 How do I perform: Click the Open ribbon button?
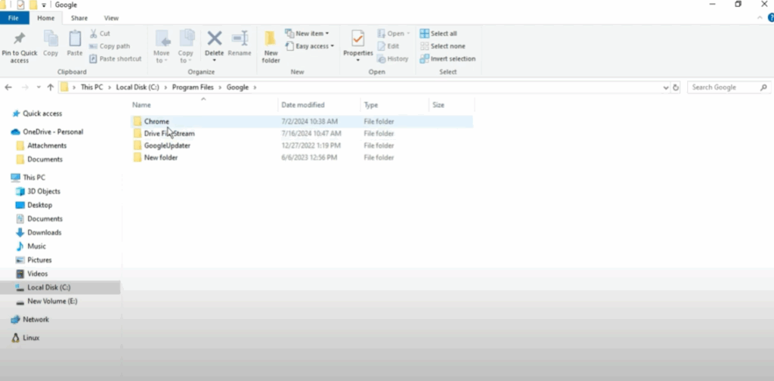pos(393,33)
